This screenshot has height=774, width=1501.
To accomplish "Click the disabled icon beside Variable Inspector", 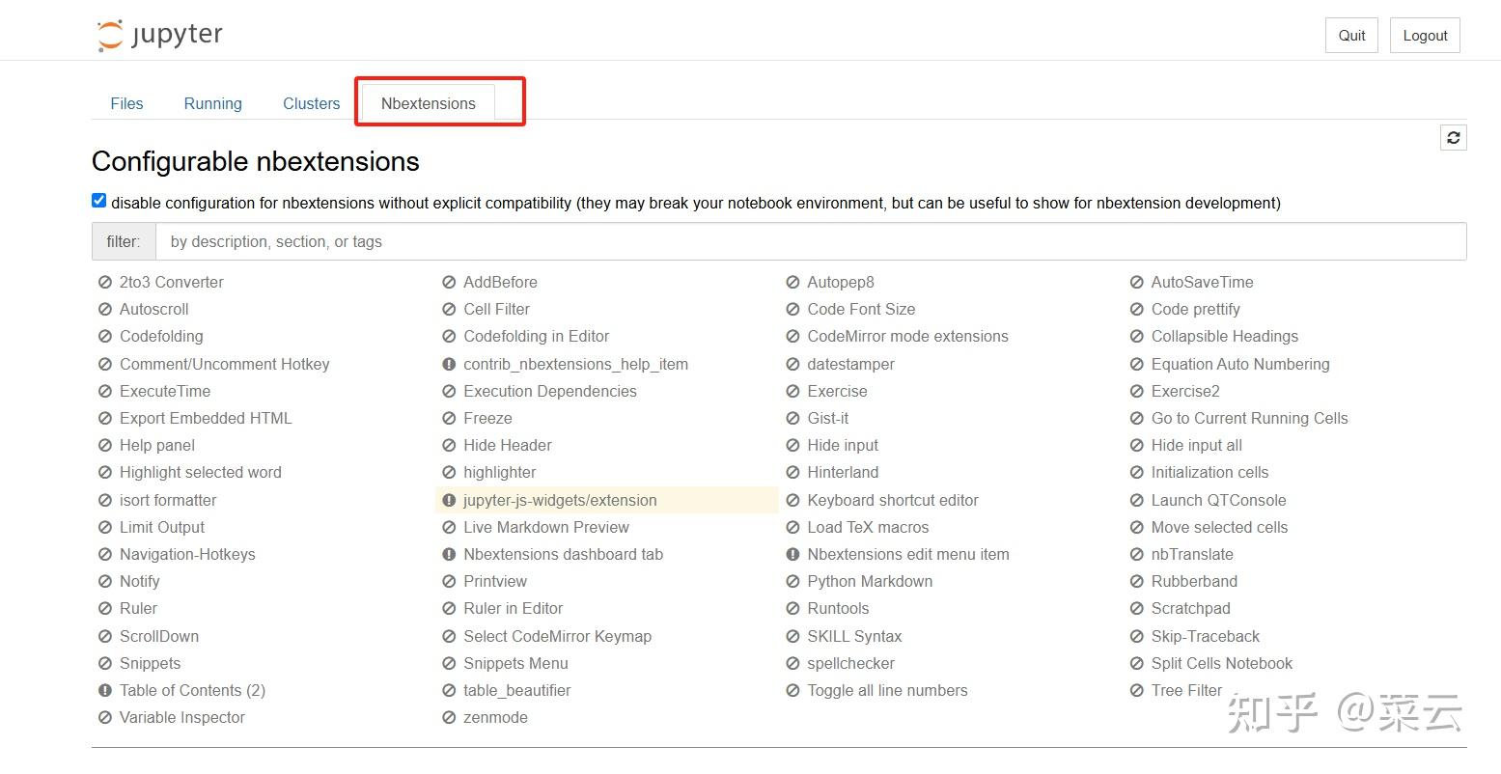I will [105, 717].
